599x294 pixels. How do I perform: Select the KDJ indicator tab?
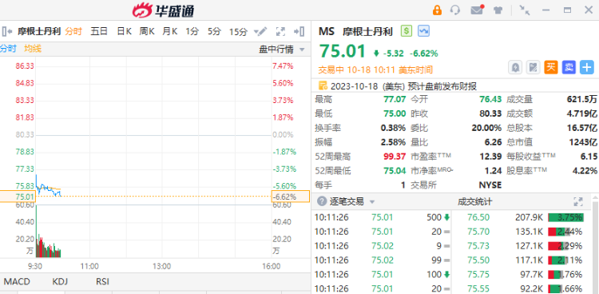pos(60,282)
